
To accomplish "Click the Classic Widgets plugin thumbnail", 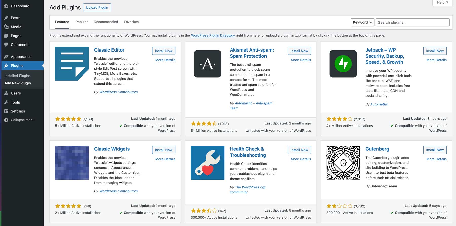I will click(x=72, y=163).
